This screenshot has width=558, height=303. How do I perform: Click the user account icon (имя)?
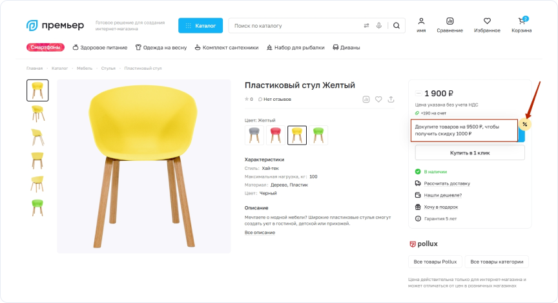click(x=421, y=23)
